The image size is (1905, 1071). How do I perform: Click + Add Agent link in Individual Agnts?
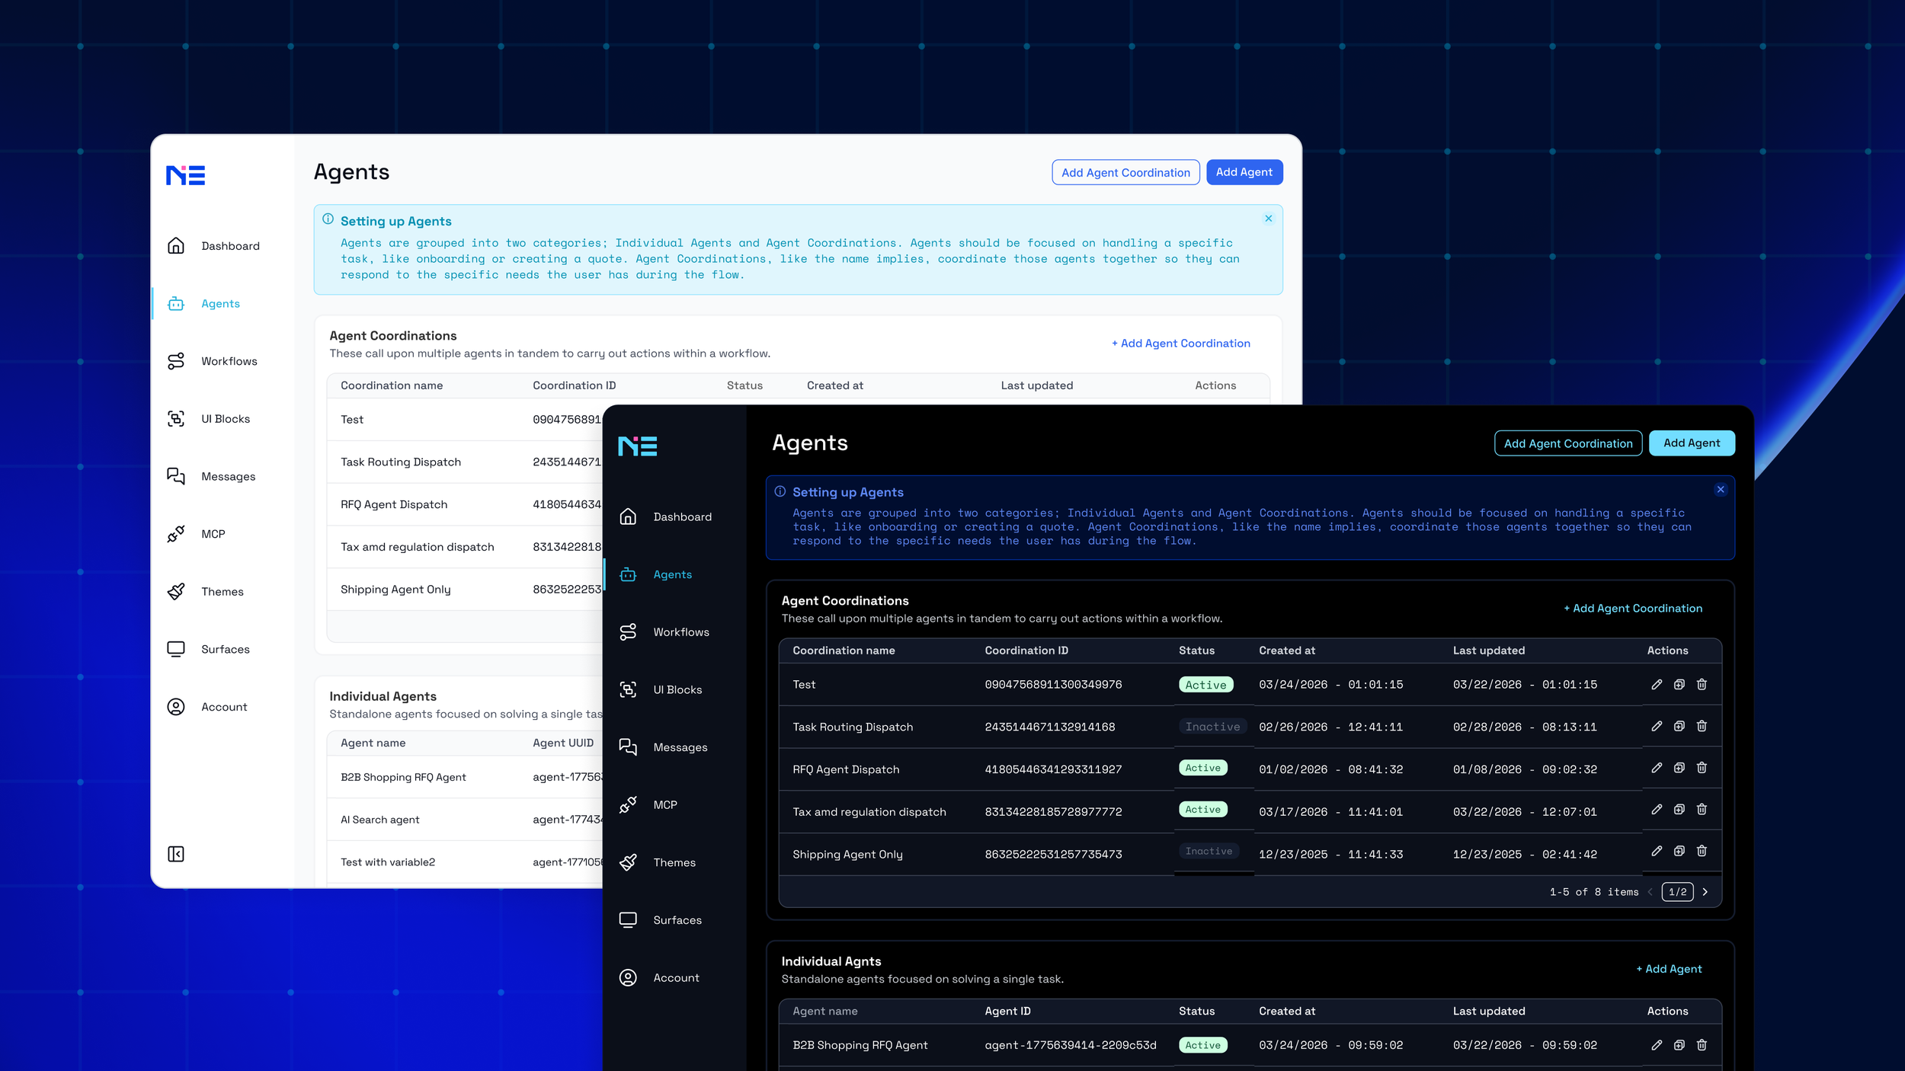(x=1669, y=969)
